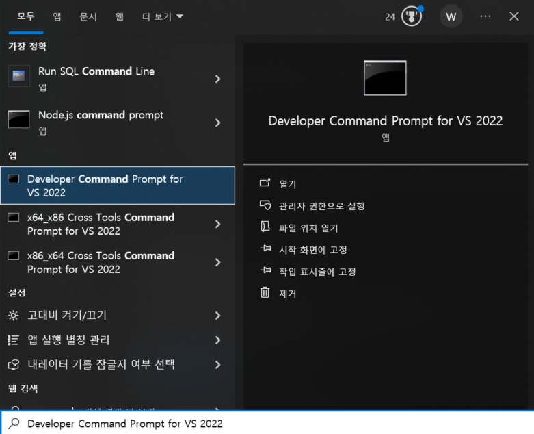Open the 더 보기 dropdown filter
Image resolution: width=534 pixels, height=434 pixels.
162,16
